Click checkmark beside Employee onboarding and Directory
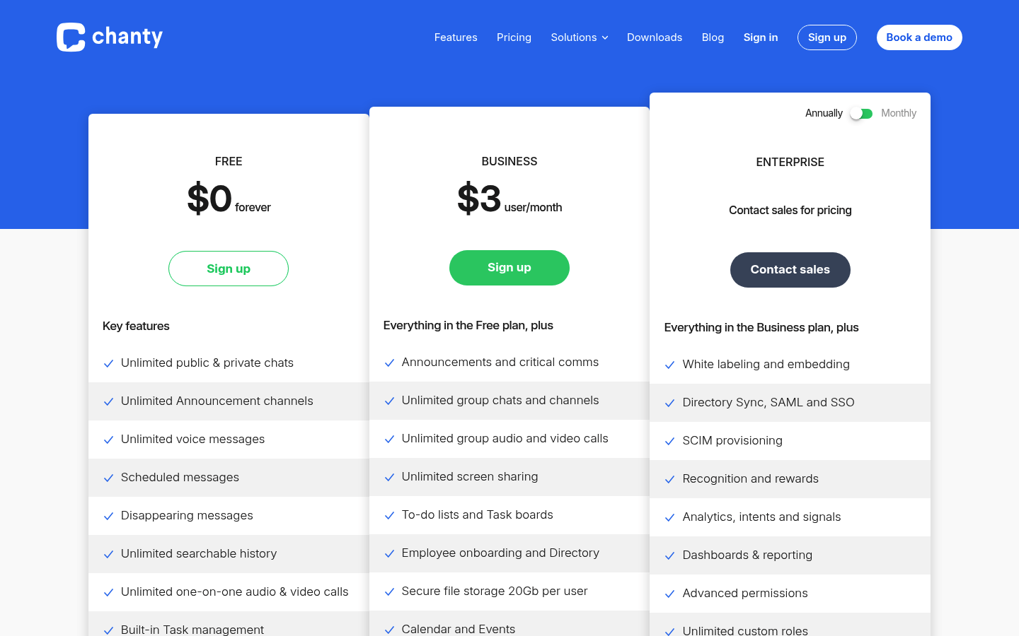Image resolution: width=1019 pixels, height=636 pixels. coord(389,554)
